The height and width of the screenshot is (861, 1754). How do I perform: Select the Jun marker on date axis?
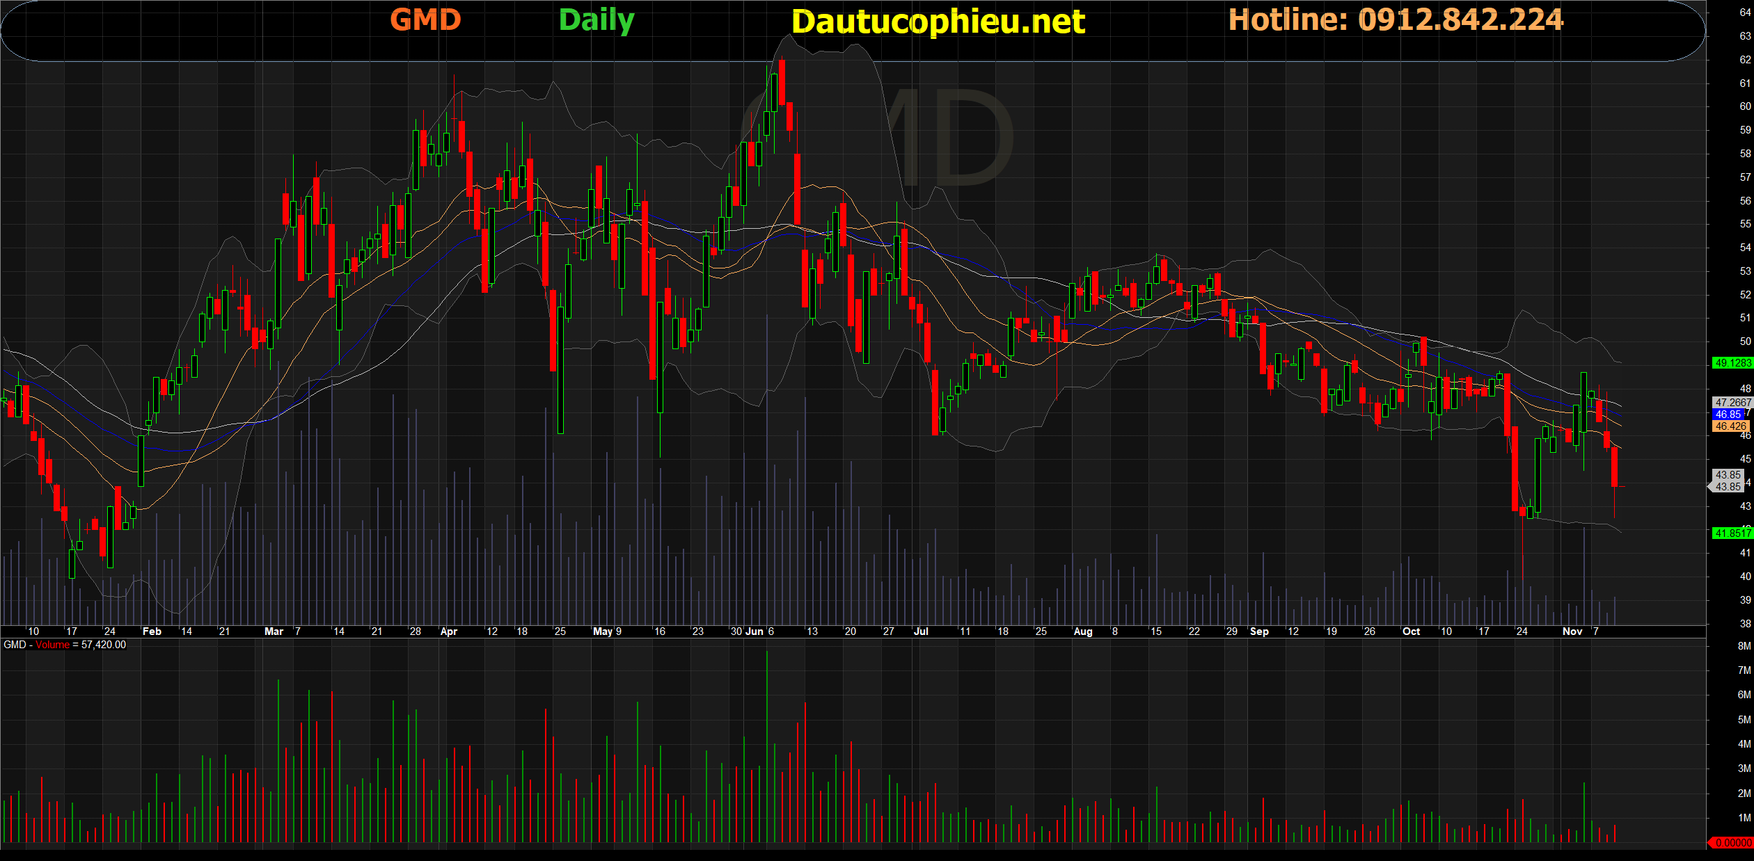coord(754,631)
